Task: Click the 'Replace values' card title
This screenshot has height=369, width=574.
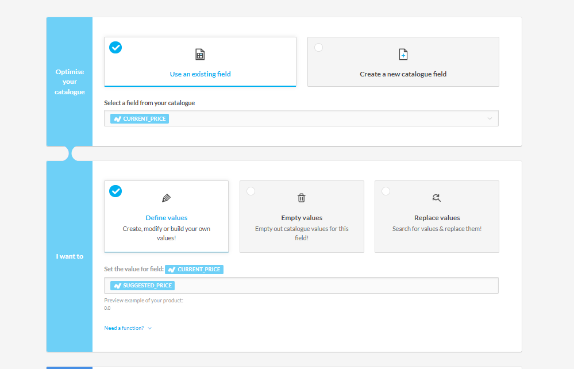Action: click(437, 218)
